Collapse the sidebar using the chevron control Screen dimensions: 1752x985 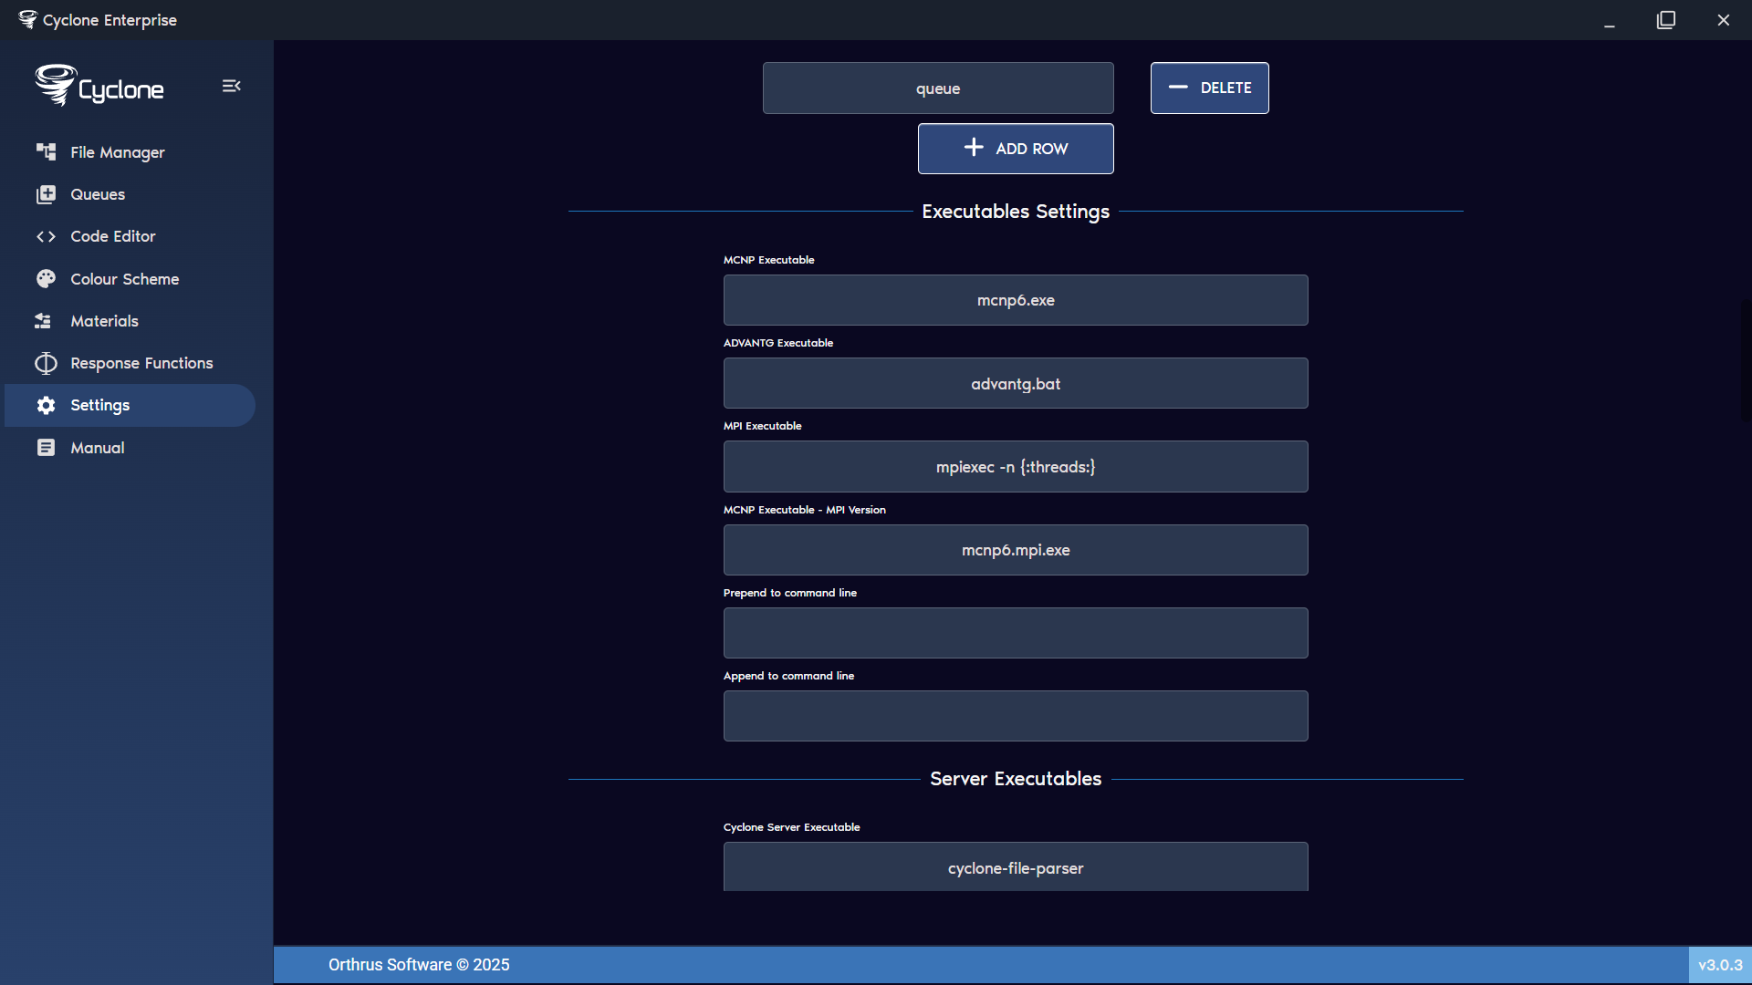coord(231,85)
